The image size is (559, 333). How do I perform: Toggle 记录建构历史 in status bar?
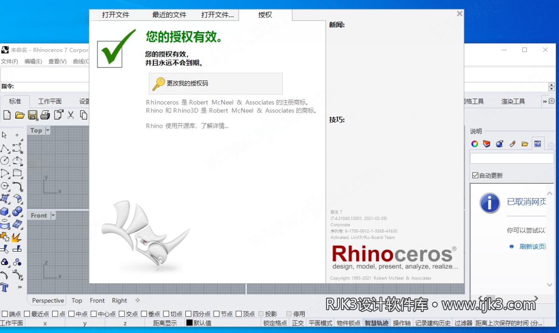point(433,323)
